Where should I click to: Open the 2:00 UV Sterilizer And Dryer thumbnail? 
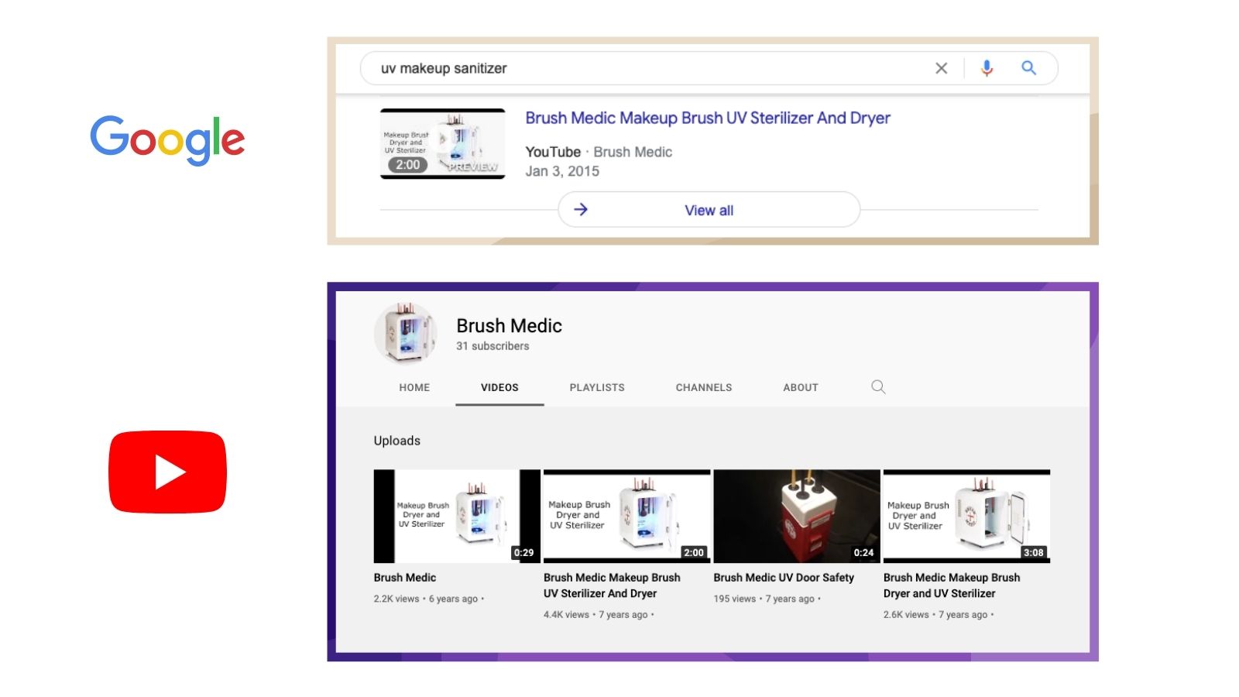click(x=626, y=516)
